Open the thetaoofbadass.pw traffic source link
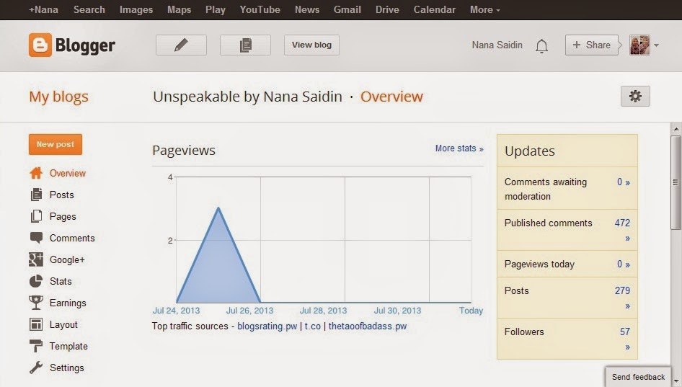This screenshot has width=682, height=387. point(368,326)
